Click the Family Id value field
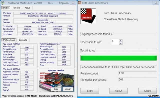 [x=43, y=16]
